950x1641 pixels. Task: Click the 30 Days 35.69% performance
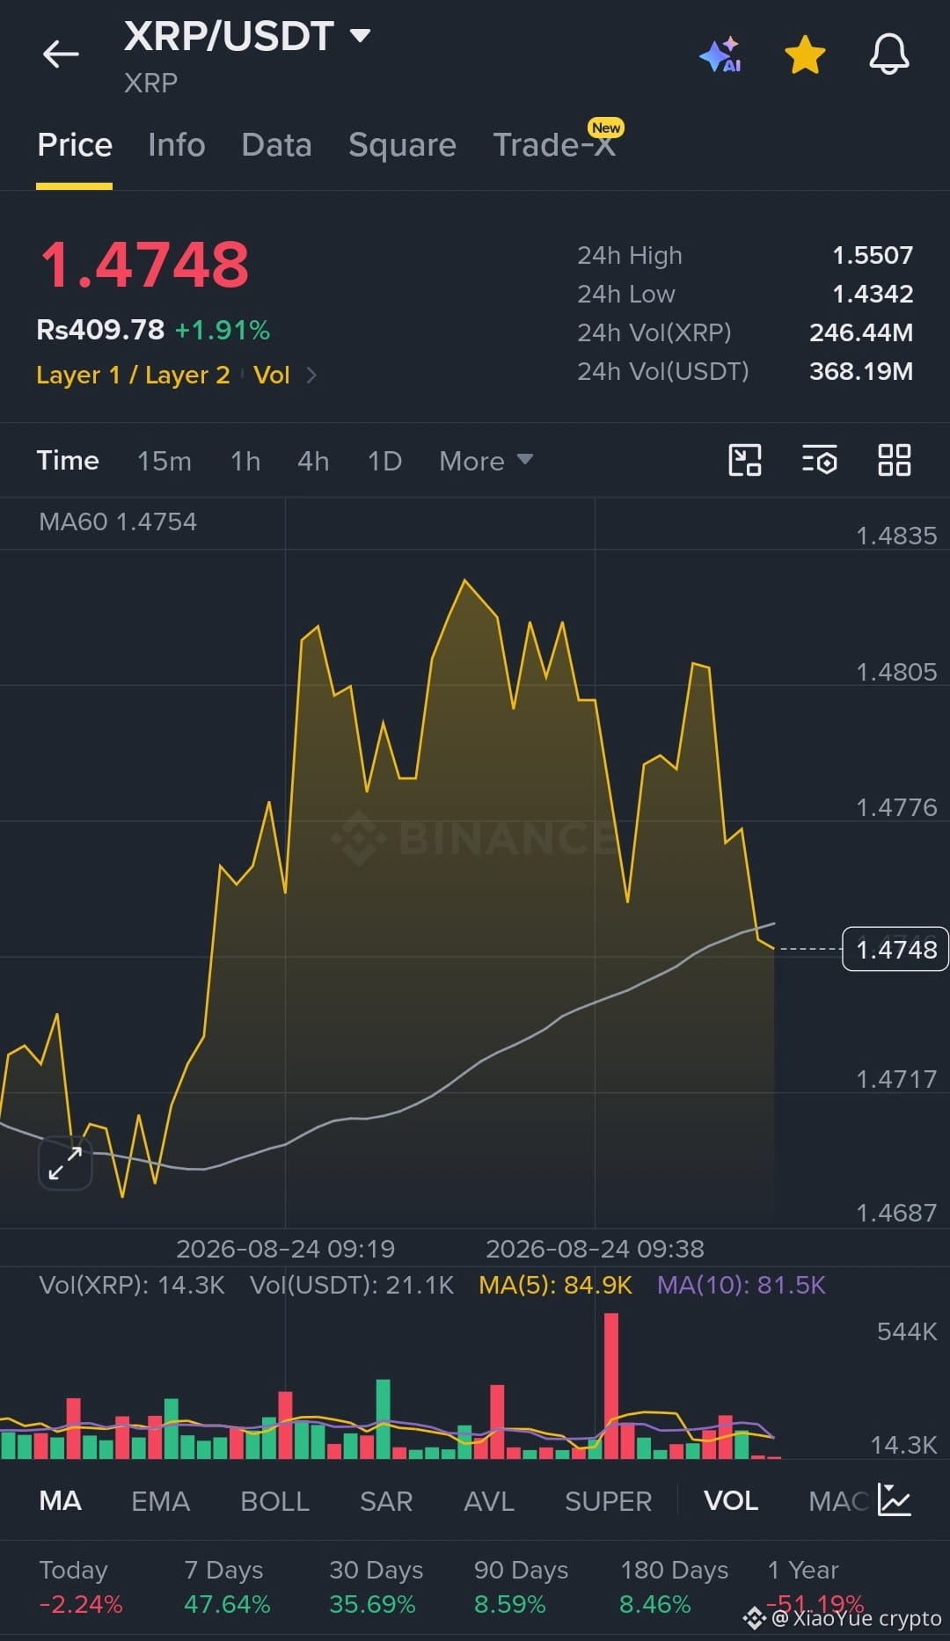coord(376,1586)
